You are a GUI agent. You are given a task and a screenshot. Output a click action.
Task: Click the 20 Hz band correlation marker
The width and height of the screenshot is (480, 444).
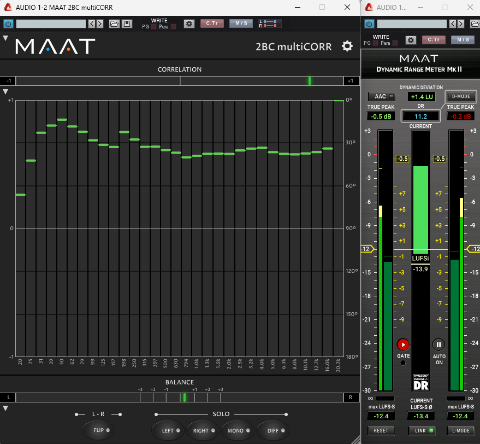click(x=21, y=195)
